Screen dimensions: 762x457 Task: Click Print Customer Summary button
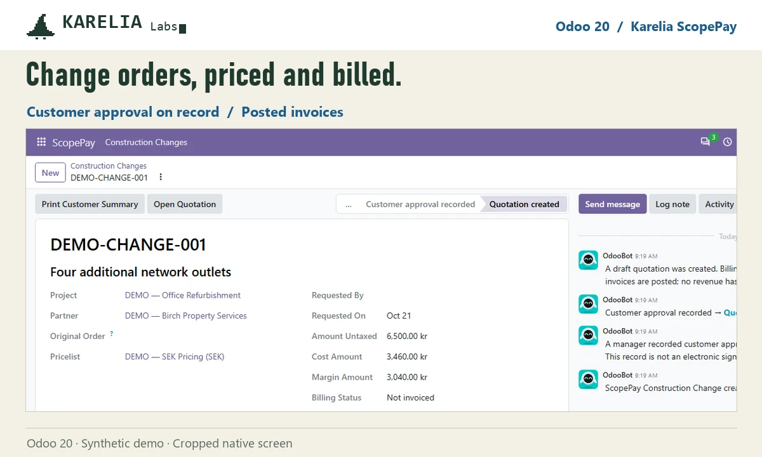pos(90,204)
